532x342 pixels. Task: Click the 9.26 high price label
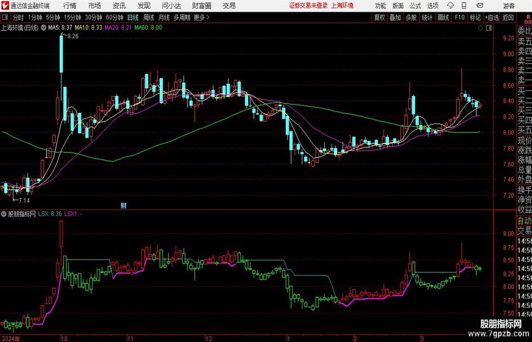tap(73, 37)
